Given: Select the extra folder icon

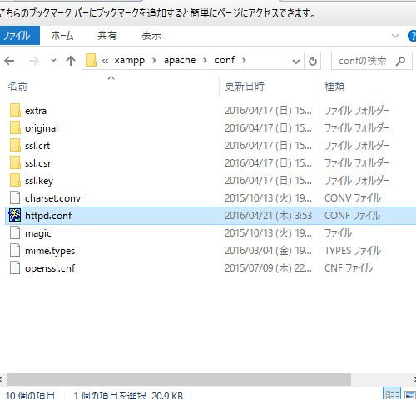Looking at the screenshot, I should tap(15, 110).
